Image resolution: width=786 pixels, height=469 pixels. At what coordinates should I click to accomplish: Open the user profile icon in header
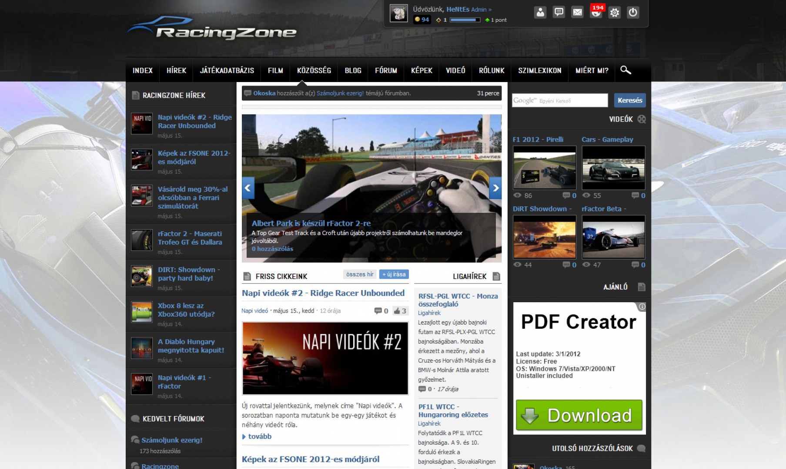click(540, 12)
